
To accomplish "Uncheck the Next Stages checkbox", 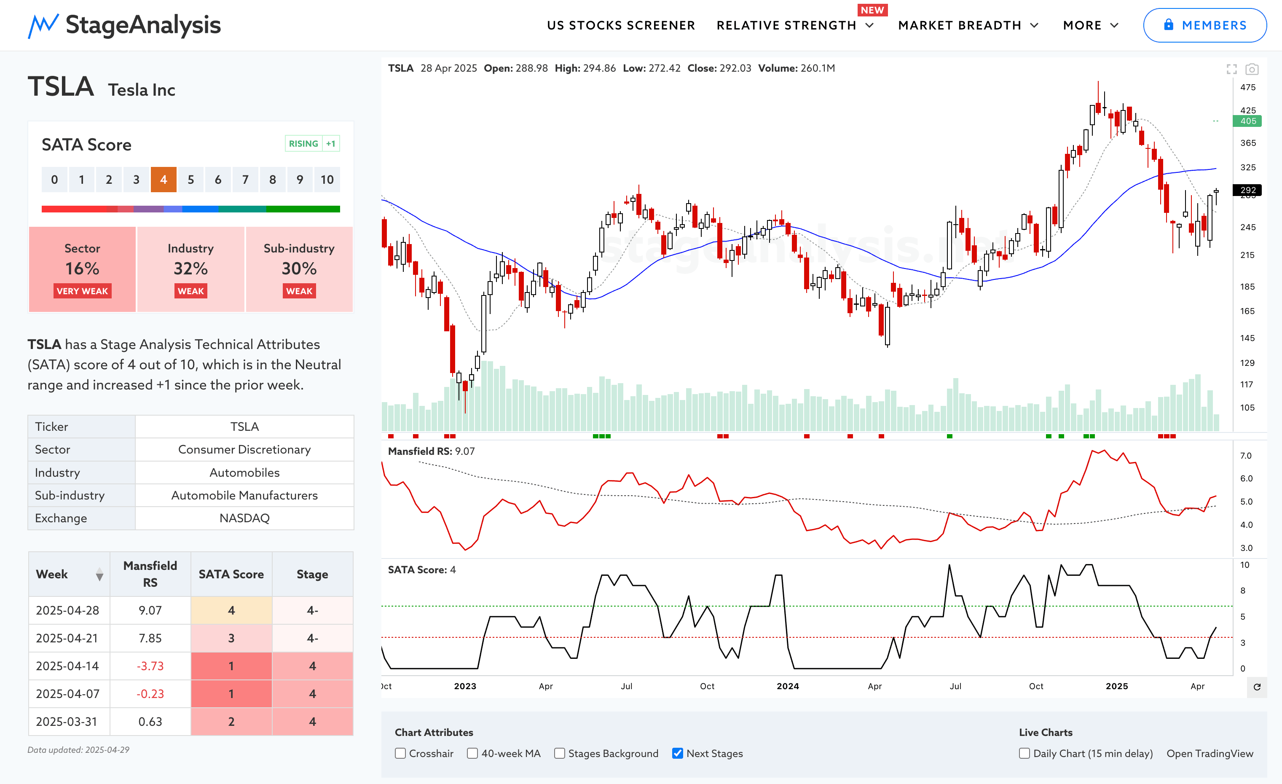I will (x=677, y=753).
